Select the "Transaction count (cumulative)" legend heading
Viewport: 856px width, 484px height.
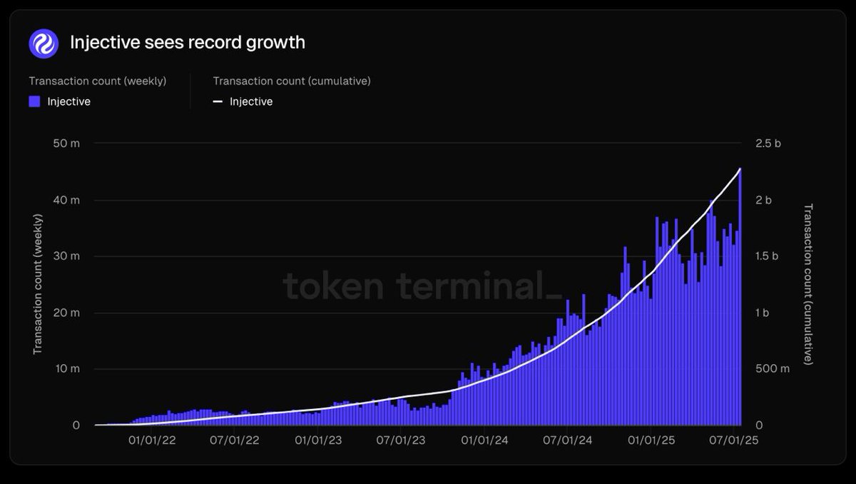pos(292,81)
